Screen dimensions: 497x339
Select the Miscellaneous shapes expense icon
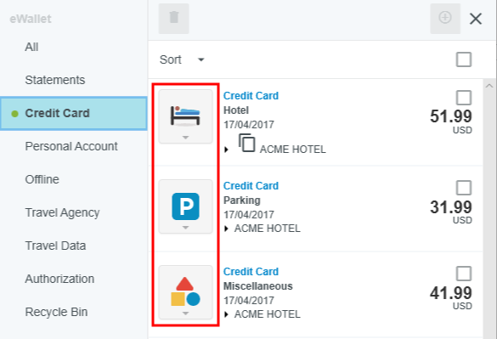point(185,292)
